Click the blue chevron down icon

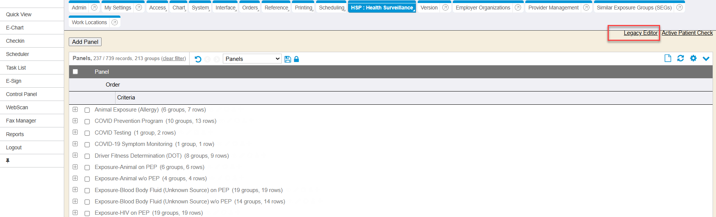pos(706,59)
